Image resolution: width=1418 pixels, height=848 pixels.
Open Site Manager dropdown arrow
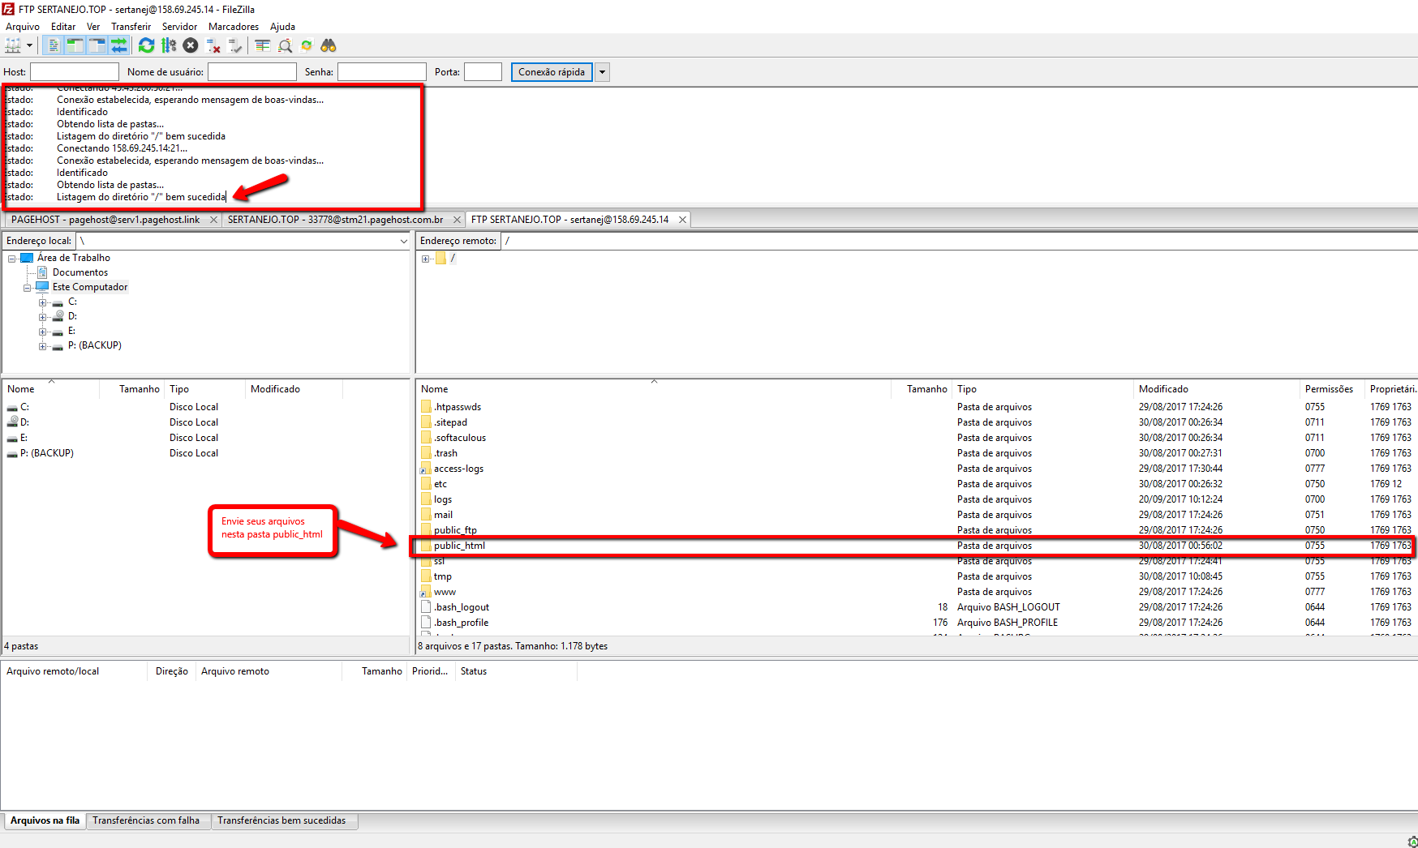click(29, 45)
